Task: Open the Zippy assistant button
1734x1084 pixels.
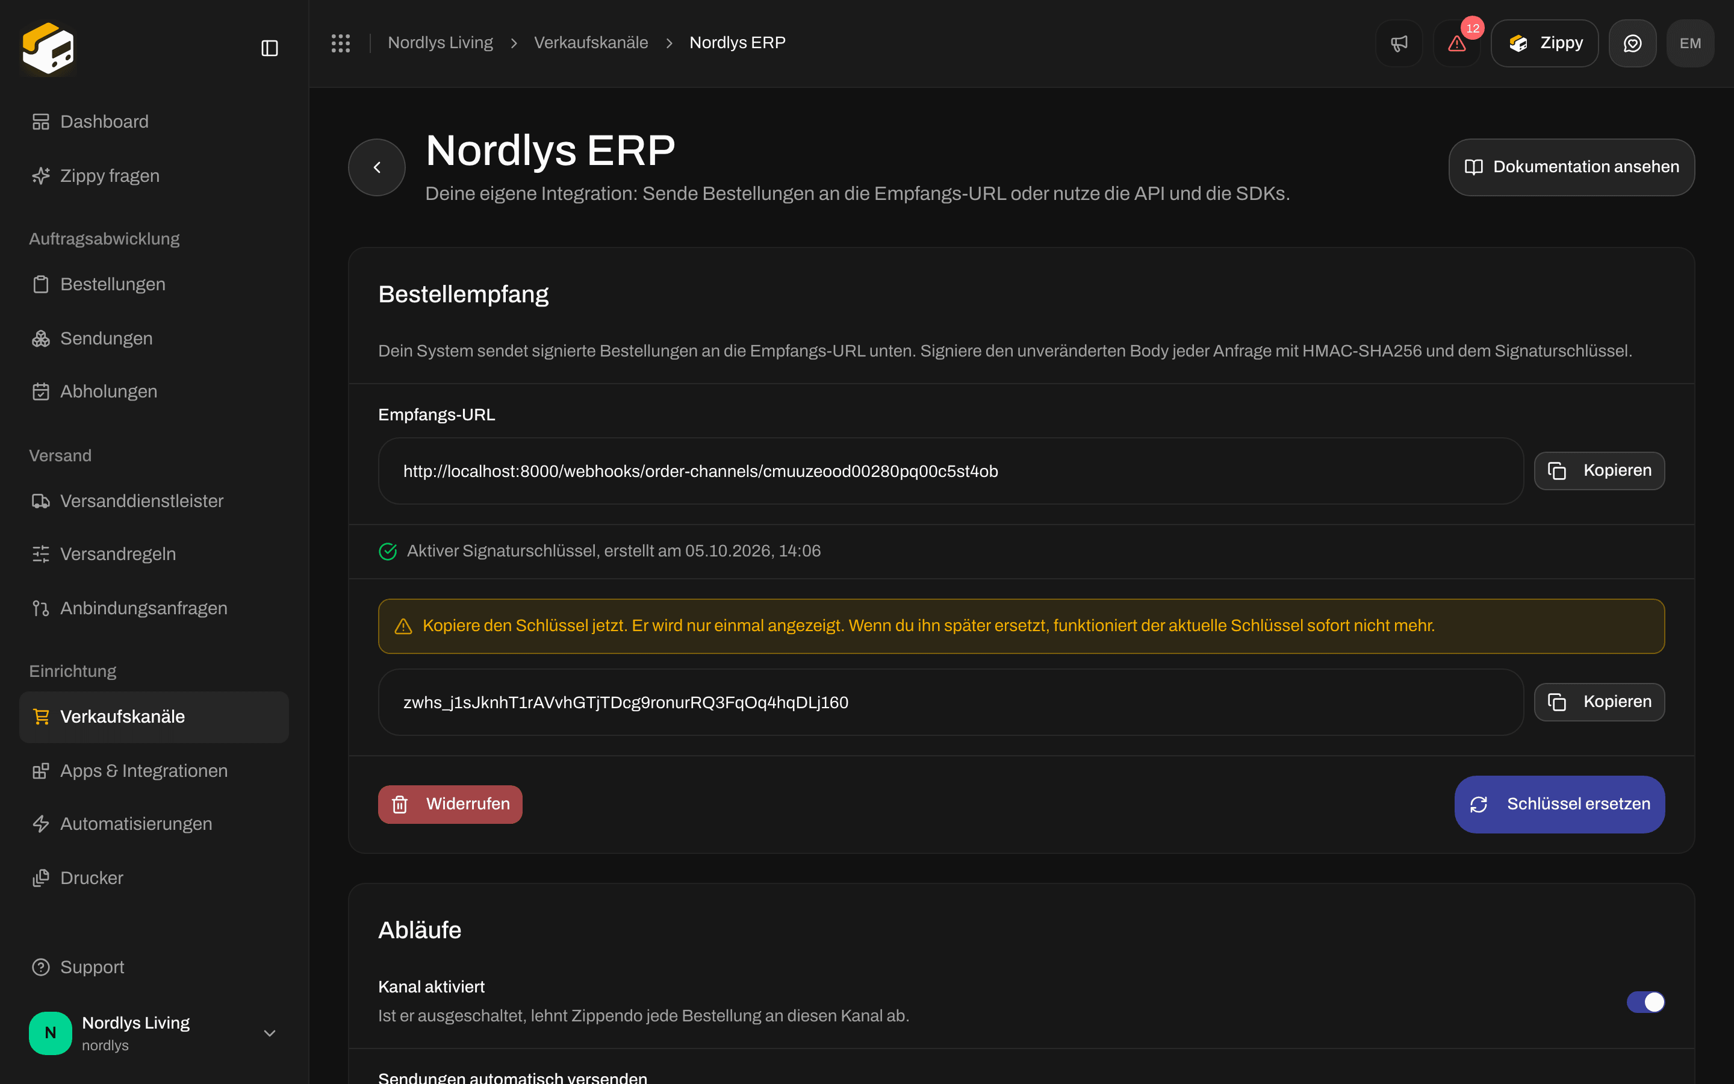Action: click(x=1544, y=43)
